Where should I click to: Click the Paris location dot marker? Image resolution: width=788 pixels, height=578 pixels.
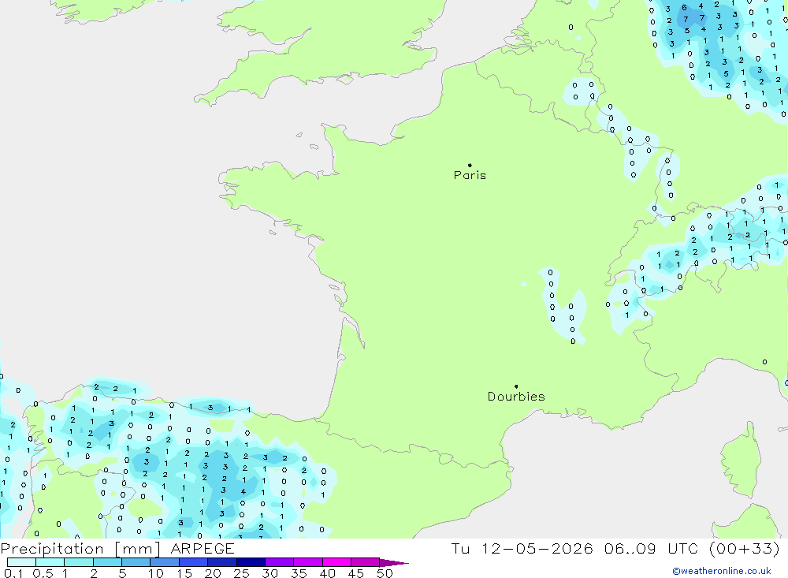coord(470,165)
